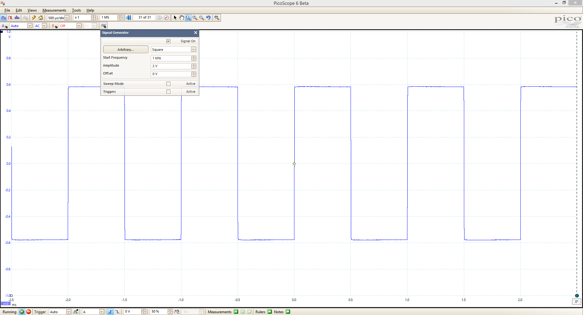Open Channel A coupling AC dropdown

click(44, 26)
